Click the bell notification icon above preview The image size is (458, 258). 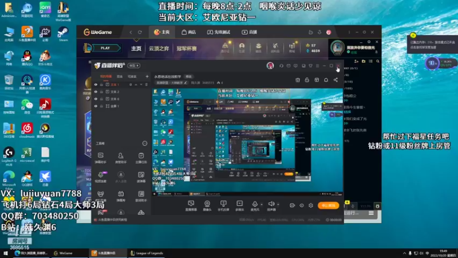tap(326, 80)
